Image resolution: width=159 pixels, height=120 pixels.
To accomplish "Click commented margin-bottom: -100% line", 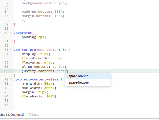I will [x=43, y=16].
